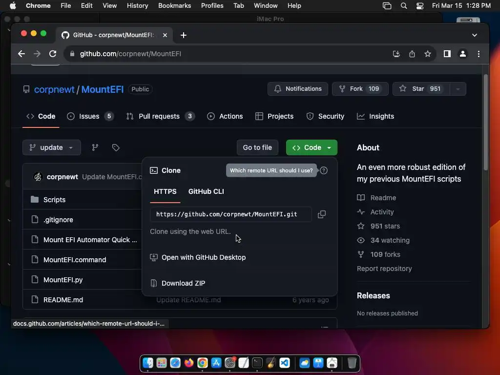Screen dimensions: 500x375
Task: Open the remote URL help question mark icon
Action: (x=324, y=170)
